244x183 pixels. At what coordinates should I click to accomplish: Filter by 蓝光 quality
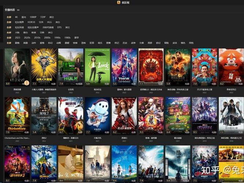[x=24, y=17]
